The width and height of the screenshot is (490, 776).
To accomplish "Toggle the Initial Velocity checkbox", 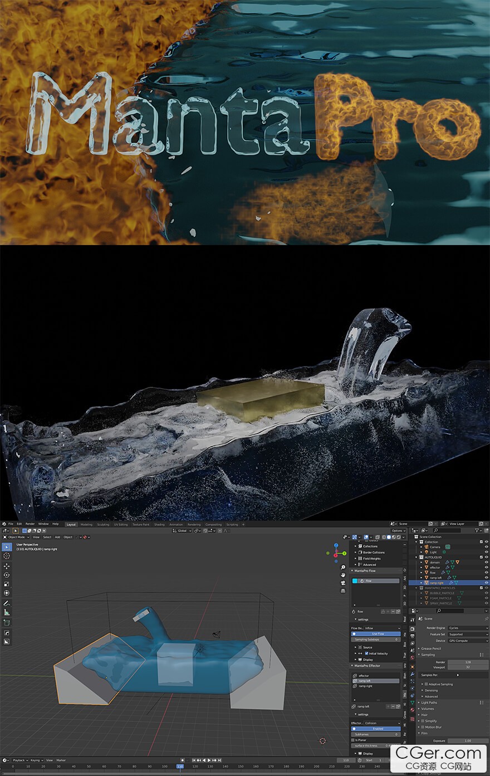I will pos(366,653).
